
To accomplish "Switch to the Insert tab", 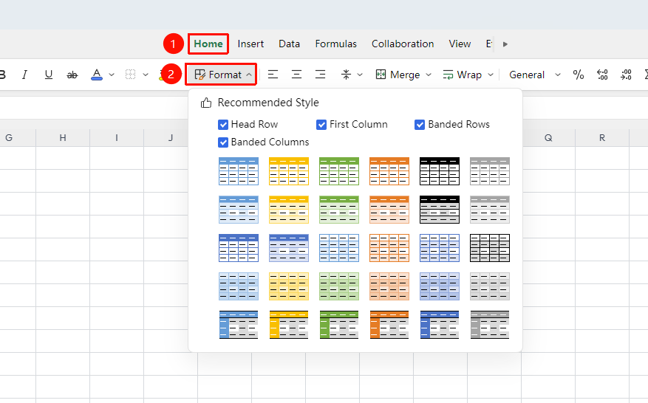I will pyautogui.click(x=250, y=44).
